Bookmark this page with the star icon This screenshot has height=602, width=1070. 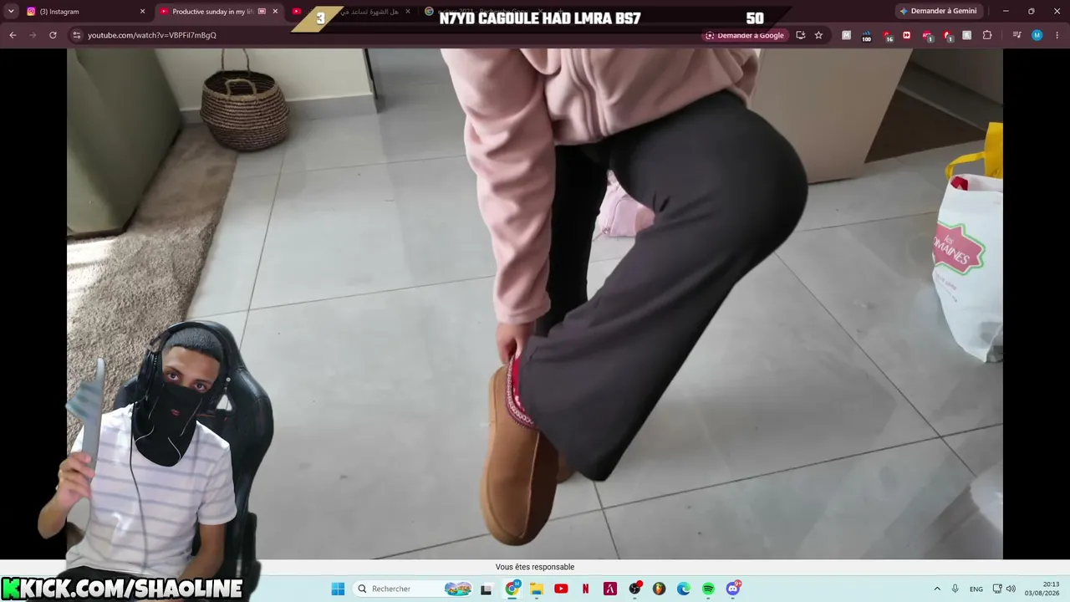(818, 35)
